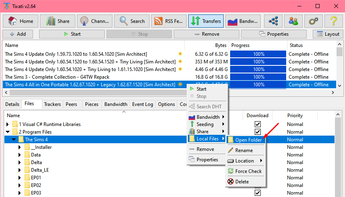The width and height of the screenshot is (345, 197).
Task: Expand the Delta folder
Action: point(20,162)
